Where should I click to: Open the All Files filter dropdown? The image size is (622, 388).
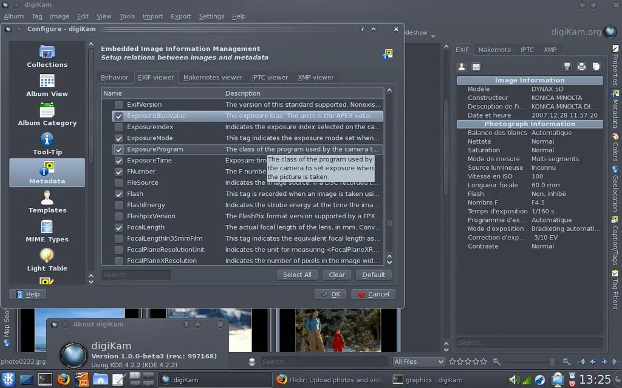click(419, 361)
